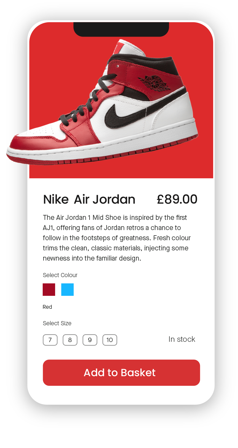Click the Select Size label
This screenshot has height=448, width=238.
coord(57,323)
